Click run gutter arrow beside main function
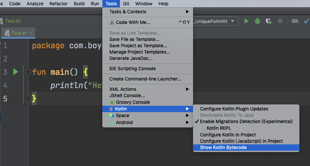 pos(15,72)
